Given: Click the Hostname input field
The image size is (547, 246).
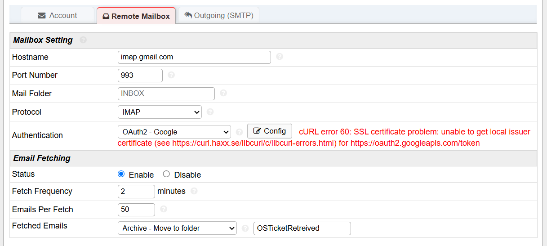Looking at the screenshot, I should coord(194,57).
